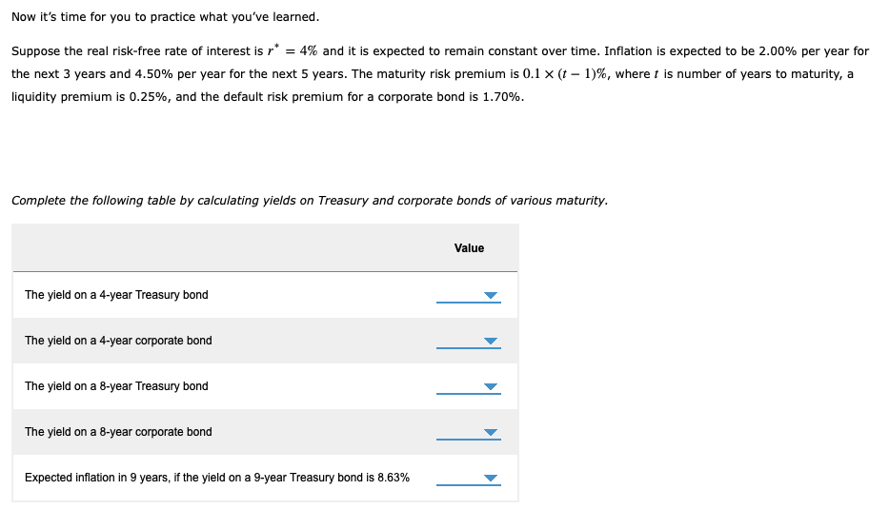Click the 'Now it's time for you to practice' heading

tap(166, 18)
